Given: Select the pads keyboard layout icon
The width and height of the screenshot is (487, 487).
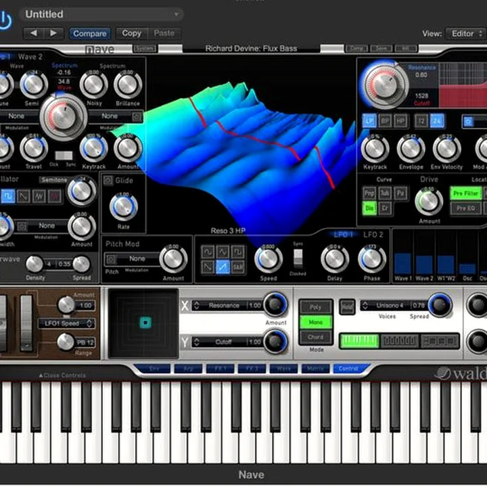Looking at the screenshot, I should tap(439, 341).
